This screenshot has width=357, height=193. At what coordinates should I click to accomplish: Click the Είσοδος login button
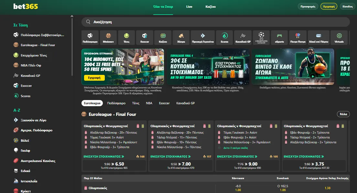348,6
